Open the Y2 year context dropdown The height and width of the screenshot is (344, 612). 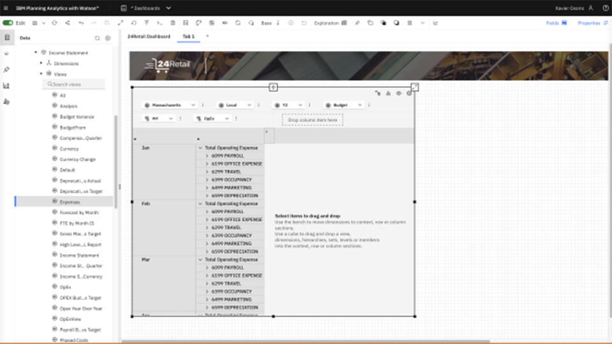(288, 105)
